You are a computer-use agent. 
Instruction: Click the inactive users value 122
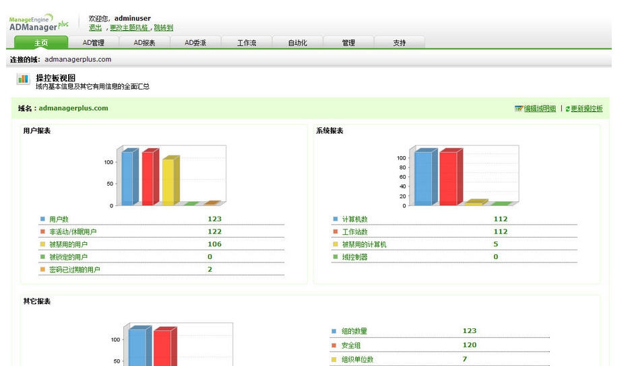(215, 231)
